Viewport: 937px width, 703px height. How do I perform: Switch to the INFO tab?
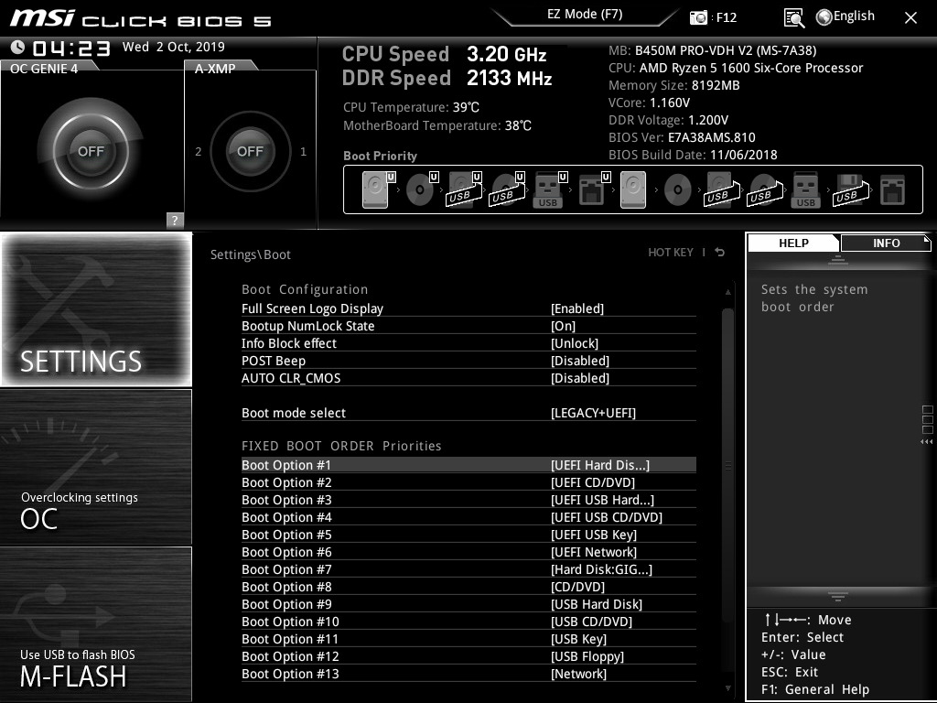pyautogui.click(x=886, y=243)
